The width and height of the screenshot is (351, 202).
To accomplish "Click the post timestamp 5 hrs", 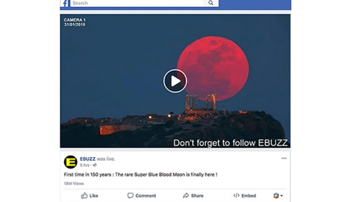I will 84,165.
